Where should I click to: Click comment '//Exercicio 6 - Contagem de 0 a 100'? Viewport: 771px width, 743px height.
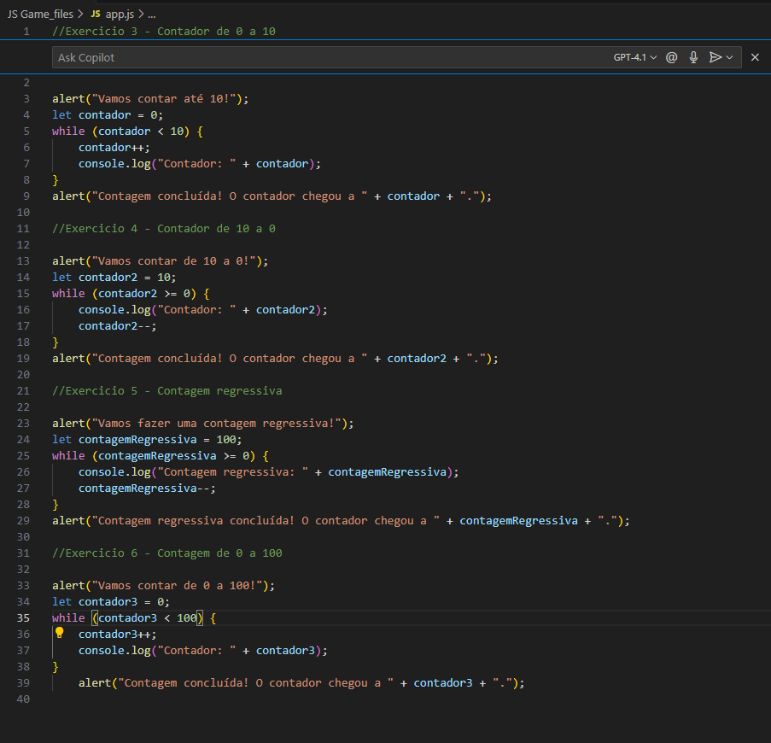pyautogui.click(x=167, y=553)
